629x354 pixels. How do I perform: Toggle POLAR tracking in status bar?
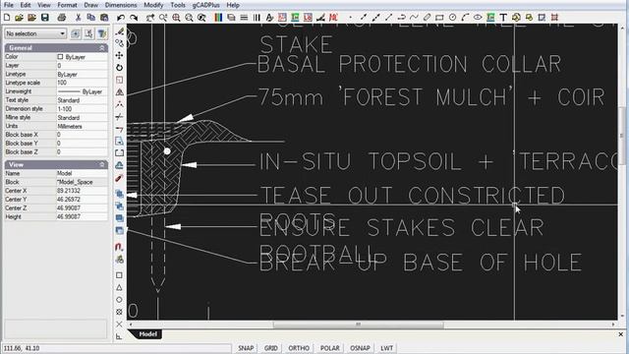click(330, 348)
